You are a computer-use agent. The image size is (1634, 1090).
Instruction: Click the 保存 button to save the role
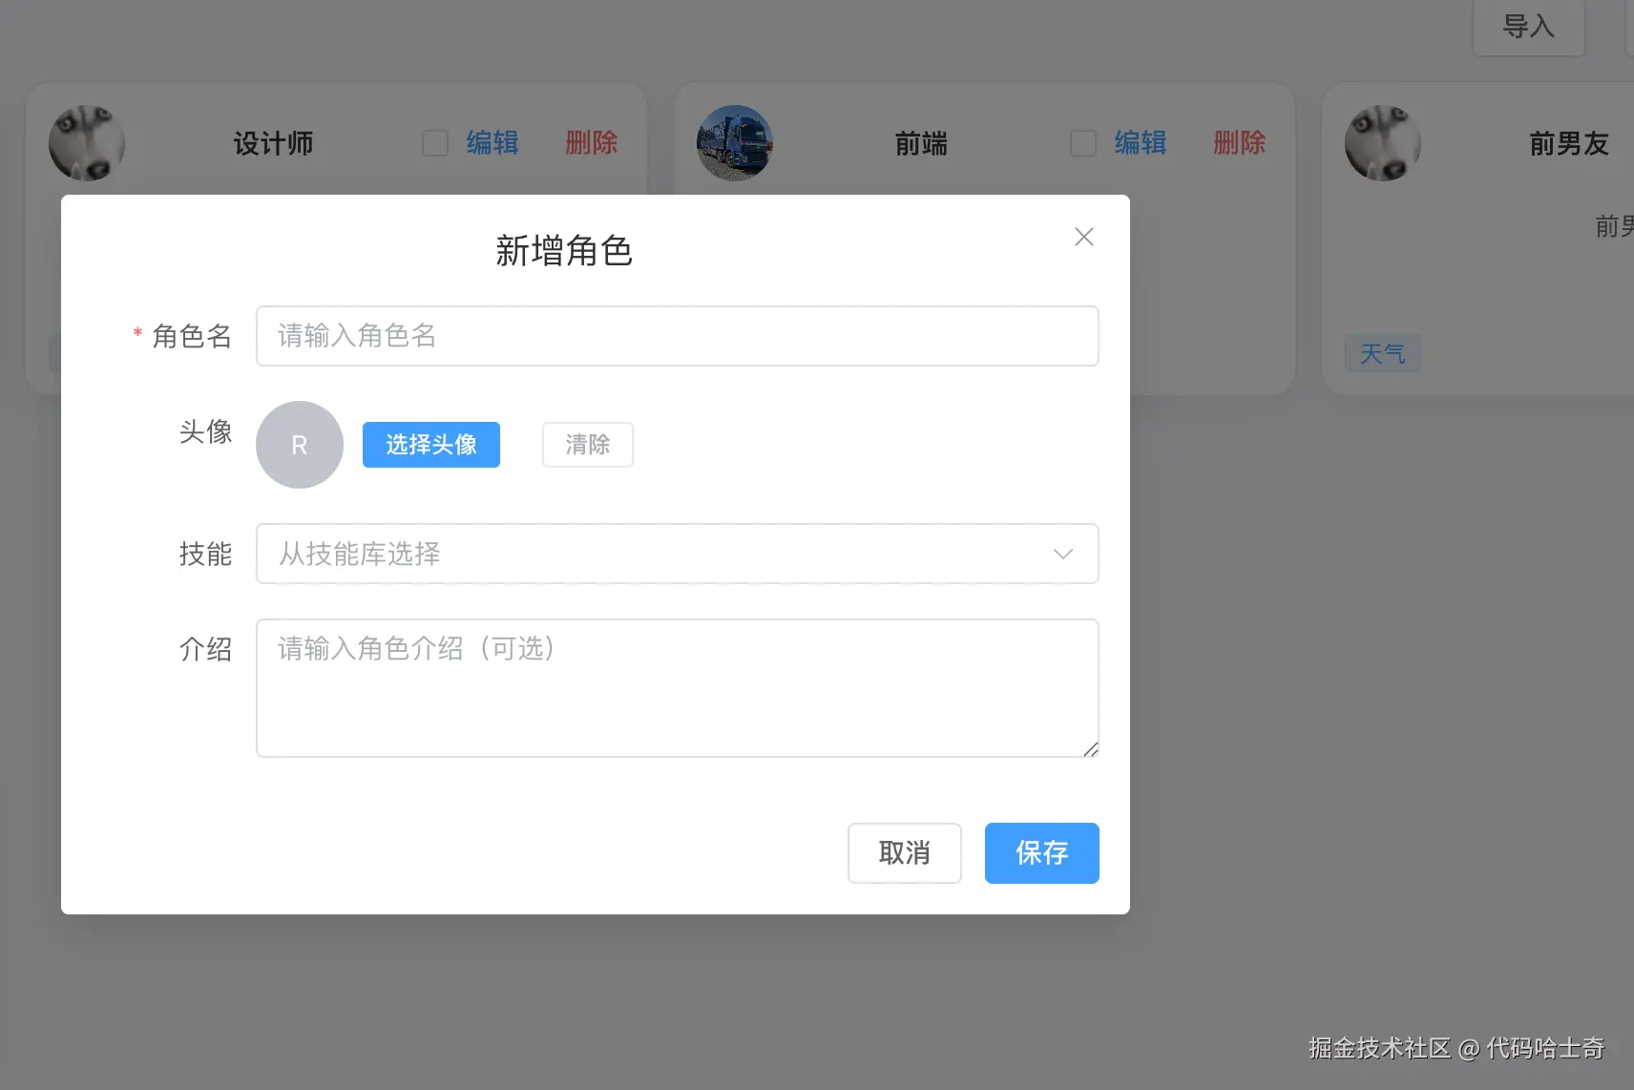(x=1040, y=852)
